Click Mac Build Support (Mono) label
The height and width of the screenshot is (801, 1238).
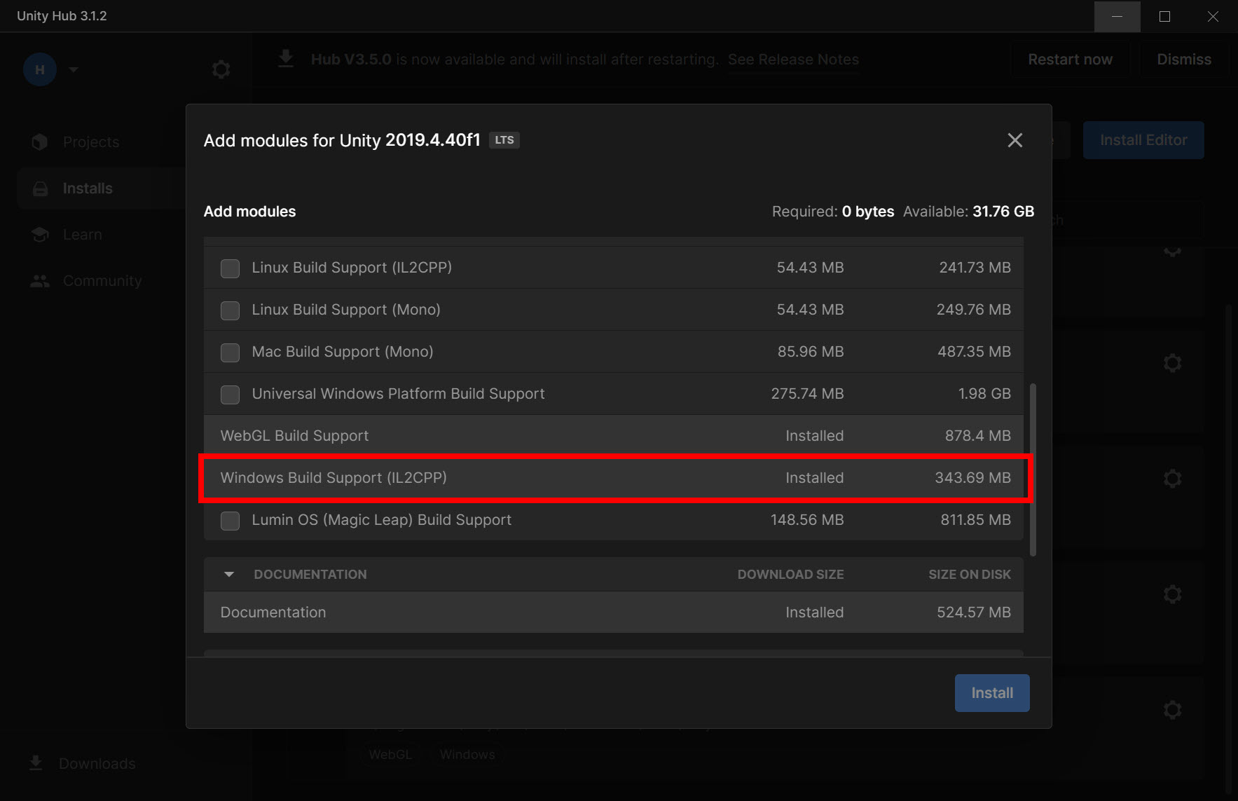pos(343,352)
